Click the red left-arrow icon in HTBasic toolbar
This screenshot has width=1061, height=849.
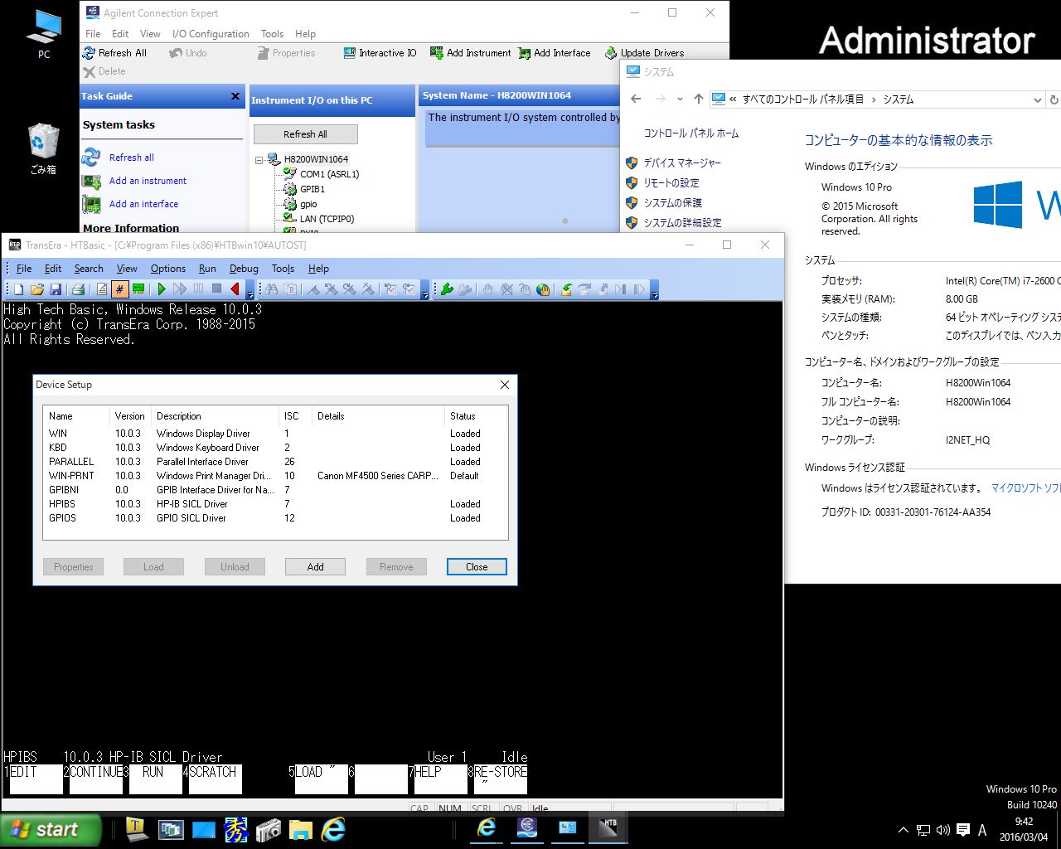tap(235, 289)
